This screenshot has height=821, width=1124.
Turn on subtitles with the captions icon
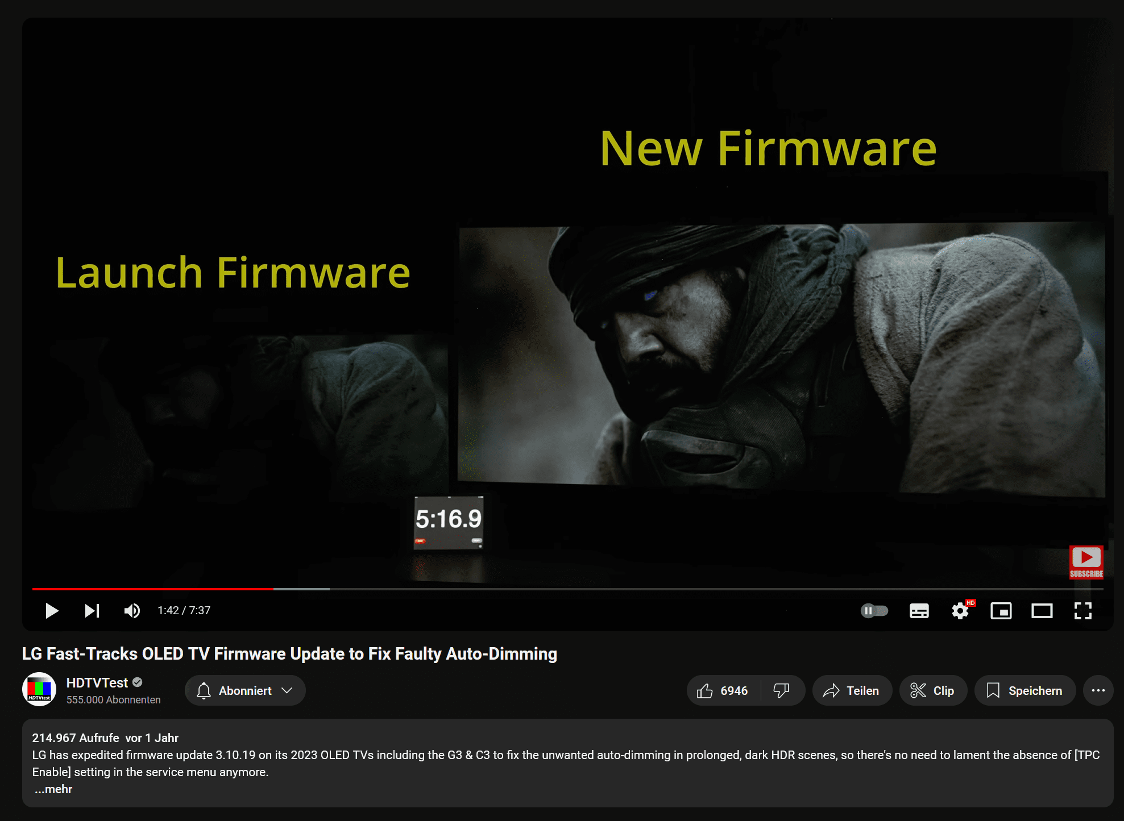pos(919,611)
